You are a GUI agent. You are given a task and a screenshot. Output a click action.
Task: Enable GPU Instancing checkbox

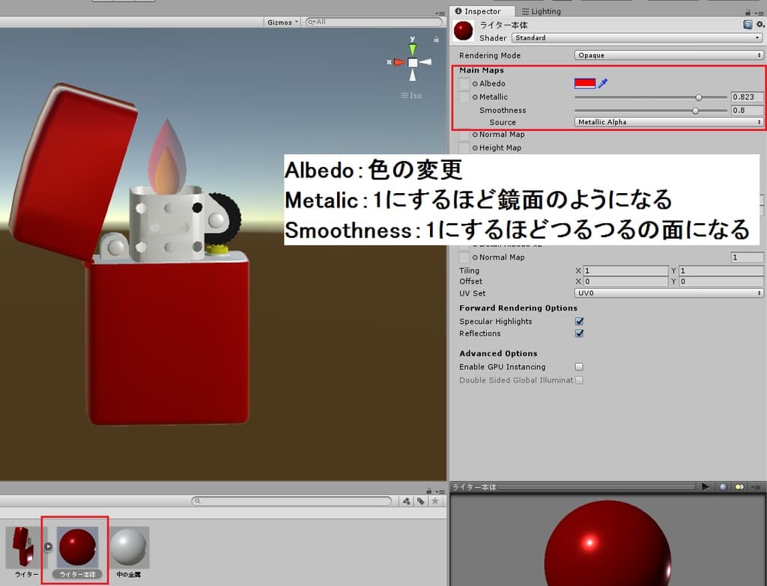[579, 367]
